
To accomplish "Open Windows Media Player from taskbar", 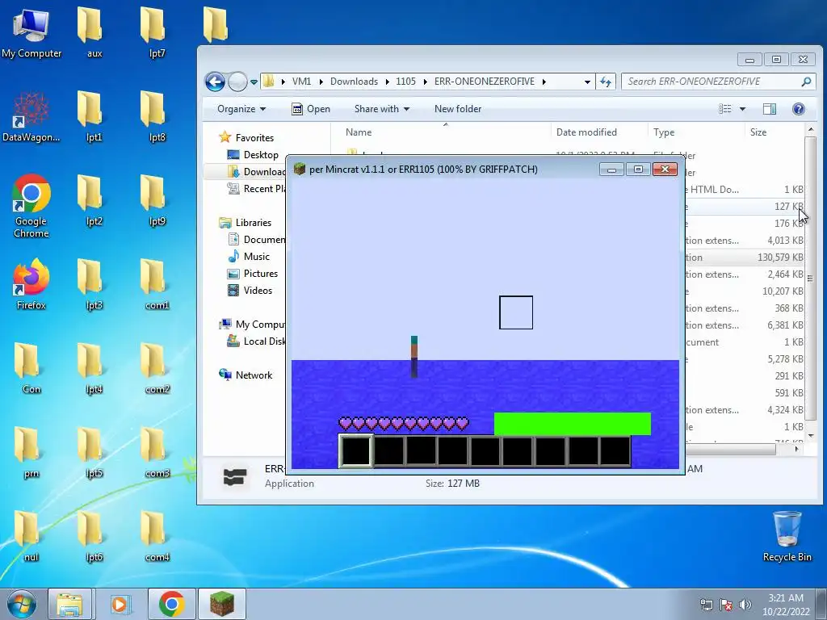I will click(x=120, y=604).
